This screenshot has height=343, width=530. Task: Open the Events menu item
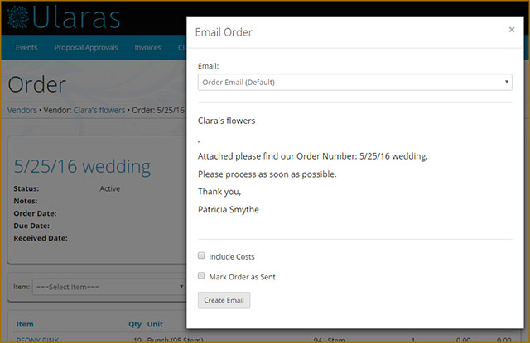[x=26, y=48]
